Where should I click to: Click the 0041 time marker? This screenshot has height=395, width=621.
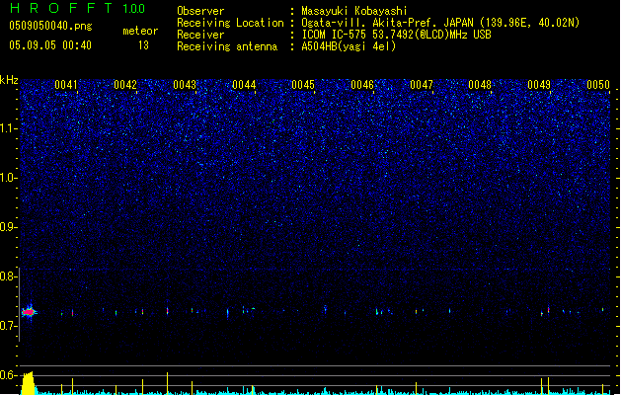[x=66, y=85]
